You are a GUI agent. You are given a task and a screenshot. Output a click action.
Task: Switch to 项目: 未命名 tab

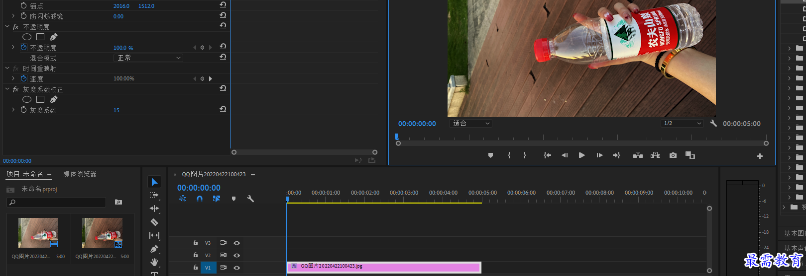pyautogui.click(x=25, y=174)
